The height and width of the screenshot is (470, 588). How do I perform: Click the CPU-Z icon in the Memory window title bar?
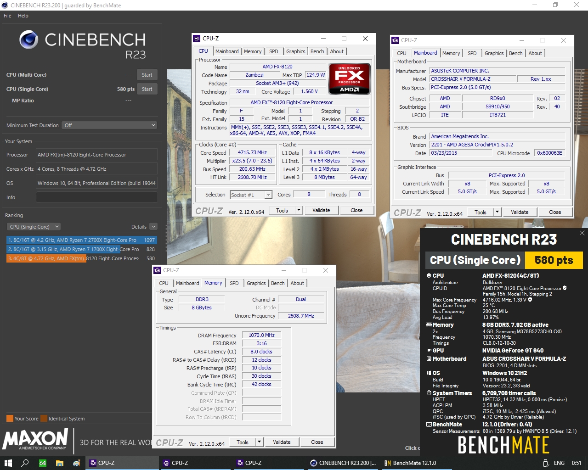coord(157,270)
